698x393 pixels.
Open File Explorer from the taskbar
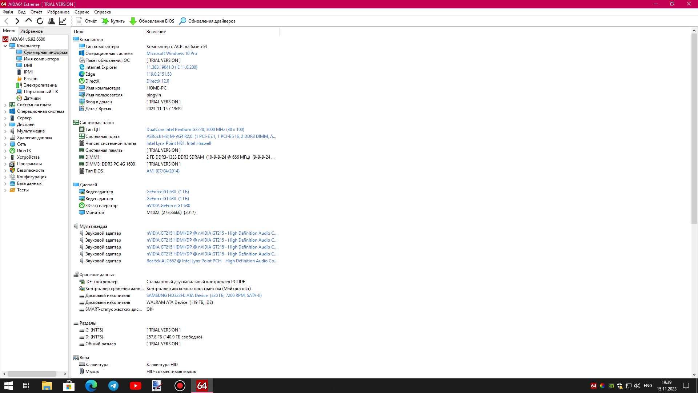tap(47, 386)
